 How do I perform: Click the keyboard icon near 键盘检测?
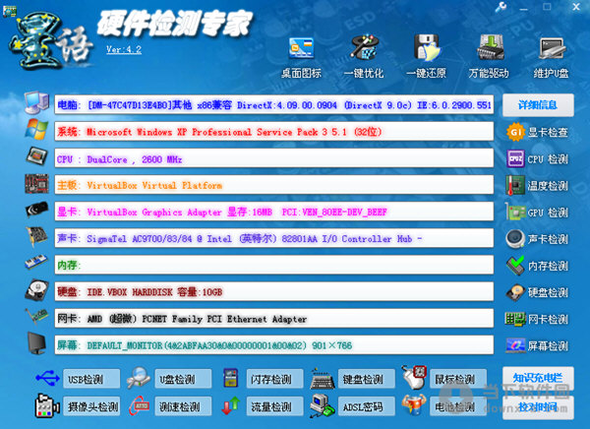323,379
